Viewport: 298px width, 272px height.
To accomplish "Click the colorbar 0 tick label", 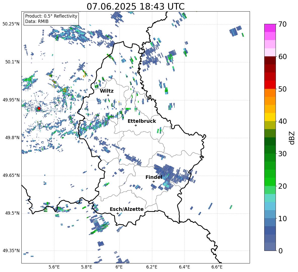I will 280,251.
